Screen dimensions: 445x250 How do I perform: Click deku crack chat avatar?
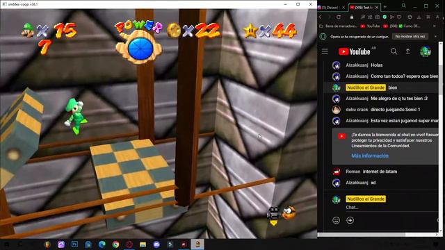click(336, 110)
